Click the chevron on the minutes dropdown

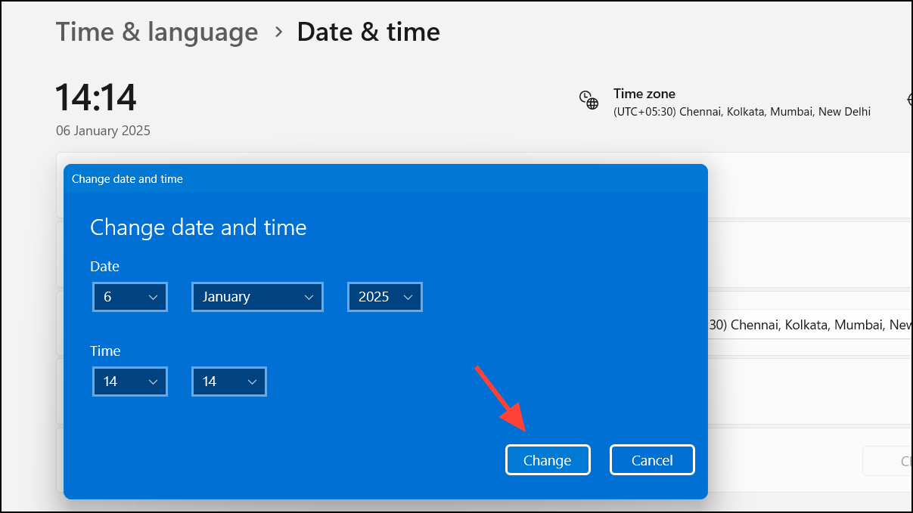(x=253, y=381)
